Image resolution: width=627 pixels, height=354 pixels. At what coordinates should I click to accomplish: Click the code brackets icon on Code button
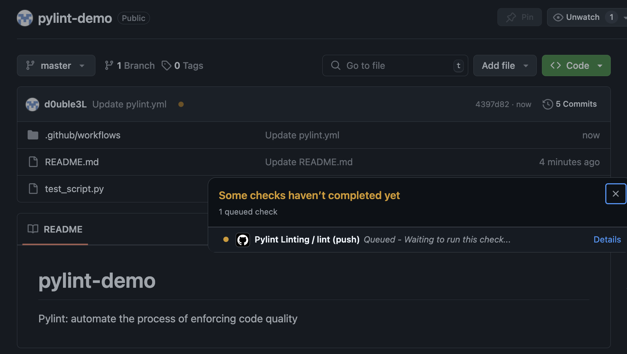(x=556, y=66)
